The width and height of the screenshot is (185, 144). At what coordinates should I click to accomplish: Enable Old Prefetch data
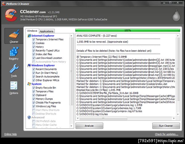pos(34,121)
